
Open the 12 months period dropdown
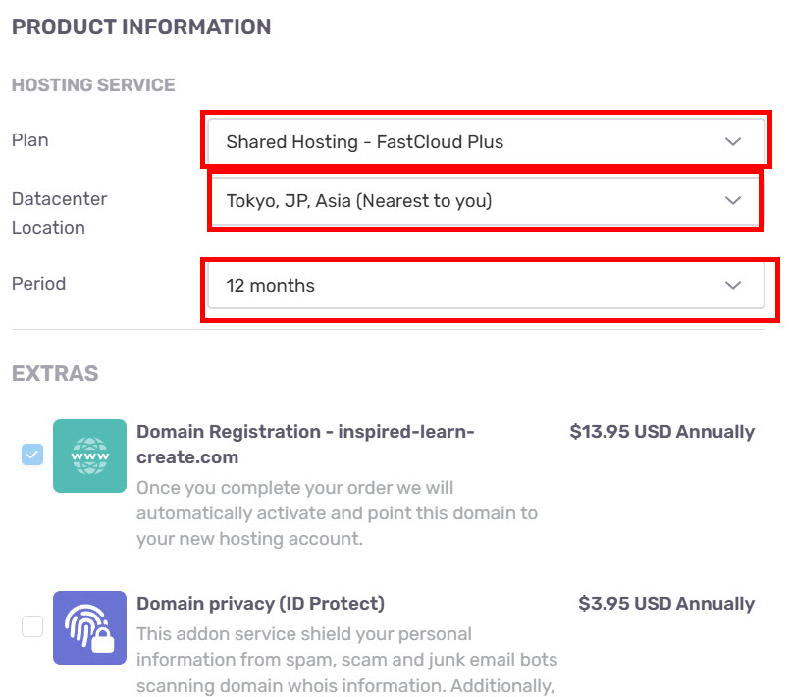click(x=487, y=285)
